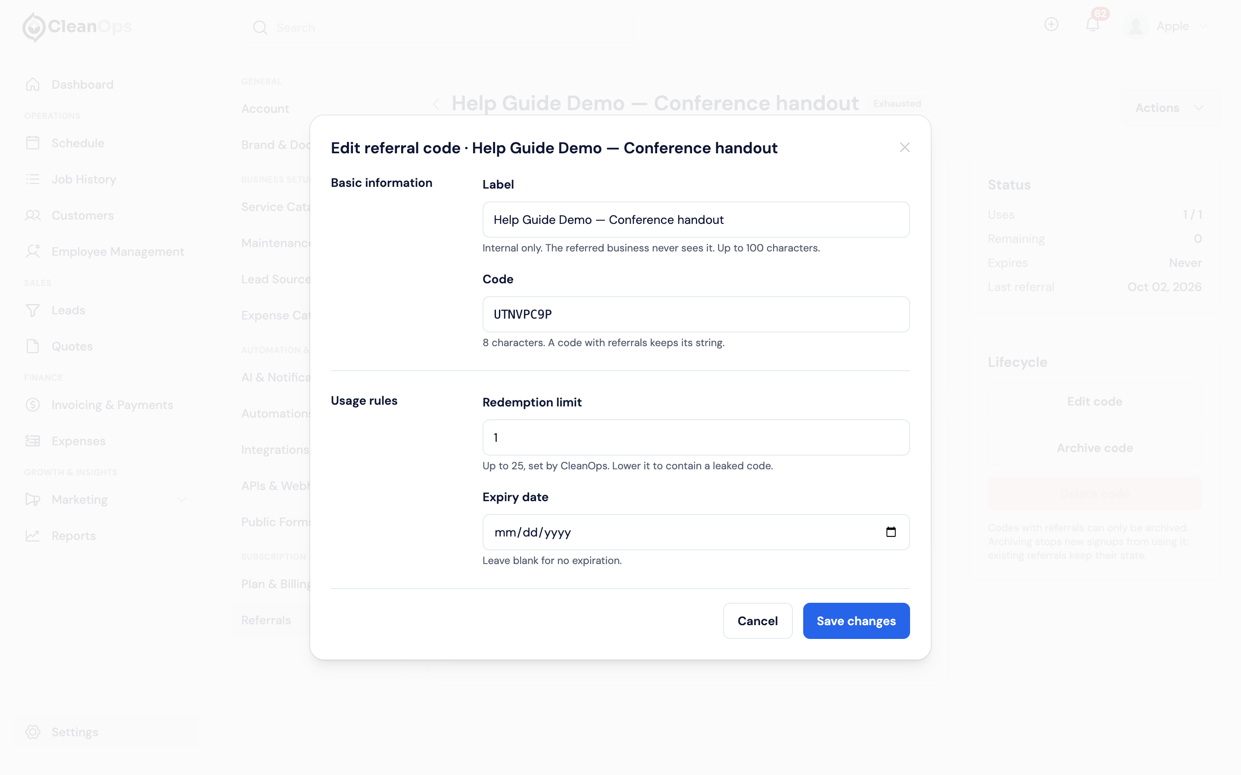Open the Apple account menu chevron
Image resolution: width=1241 pixels, height=775 pixels.
tap(1204, 26)
